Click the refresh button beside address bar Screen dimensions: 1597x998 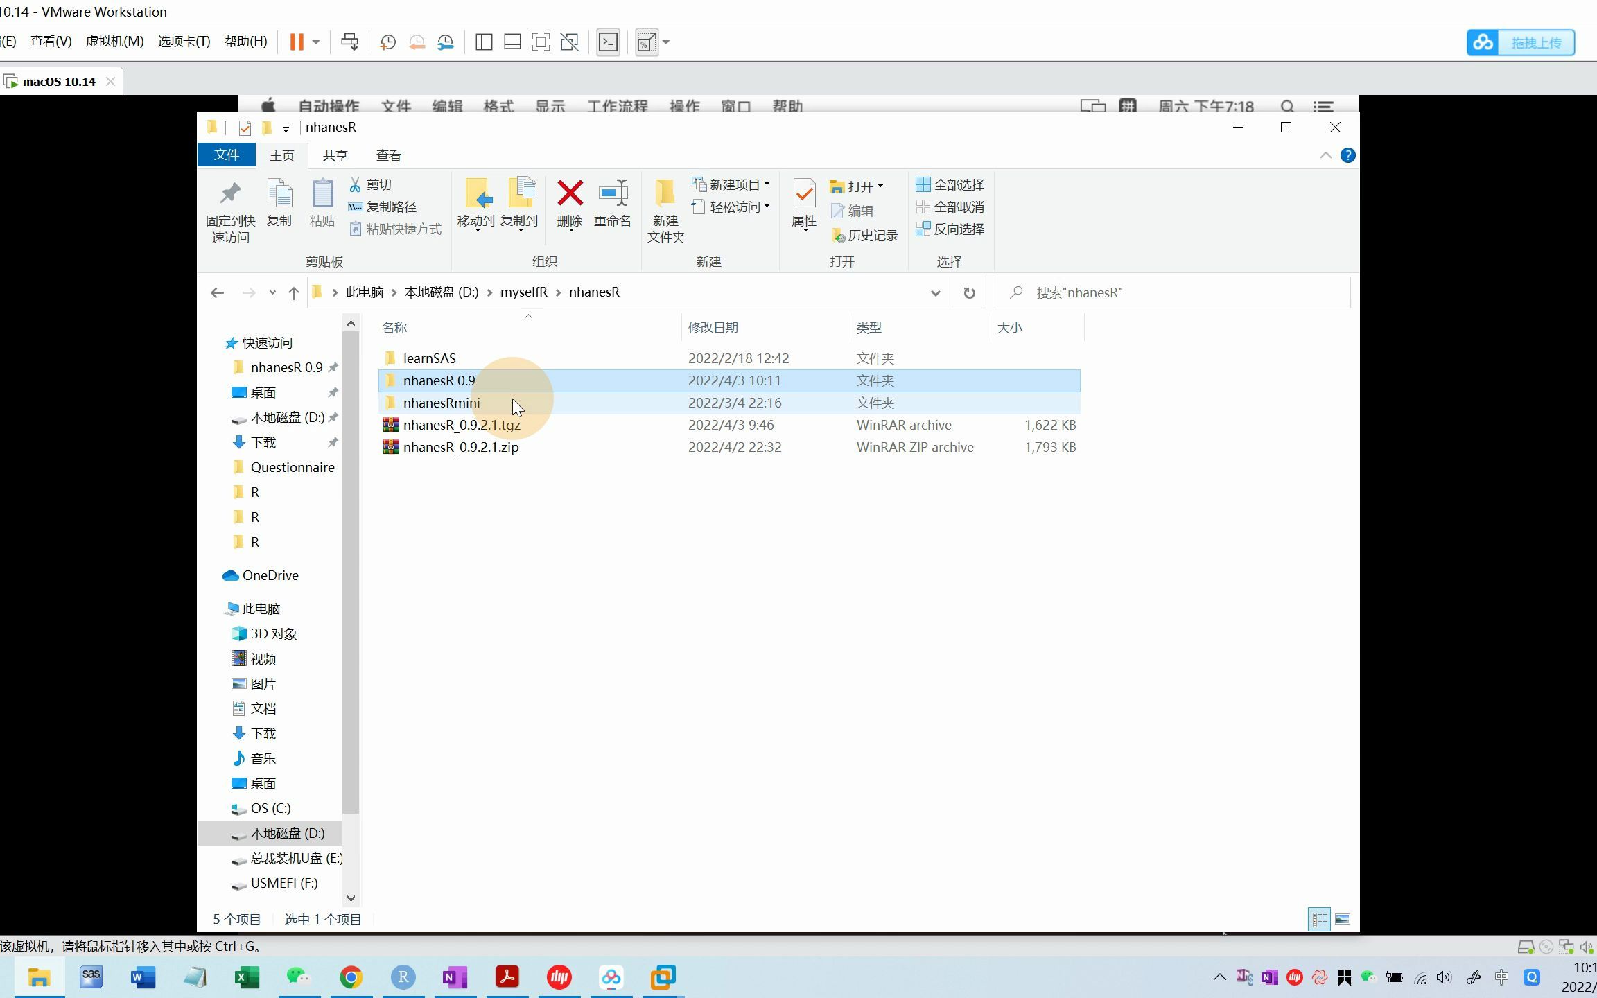tap(969, 292)
